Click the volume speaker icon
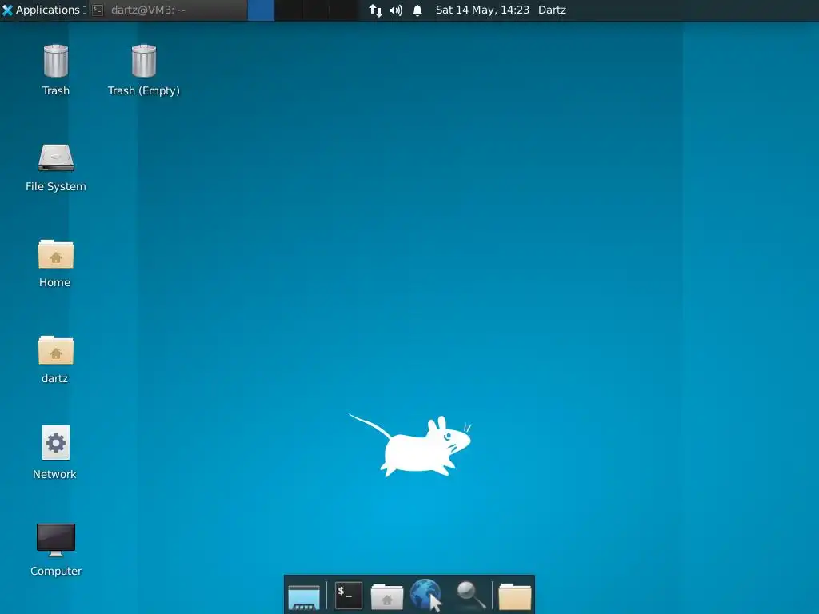The image size is (819, 614). pos(397,10)
